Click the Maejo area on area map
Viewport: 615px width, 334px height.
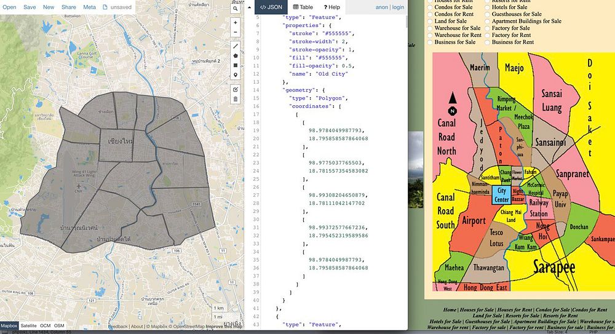[x=514, y=68]
